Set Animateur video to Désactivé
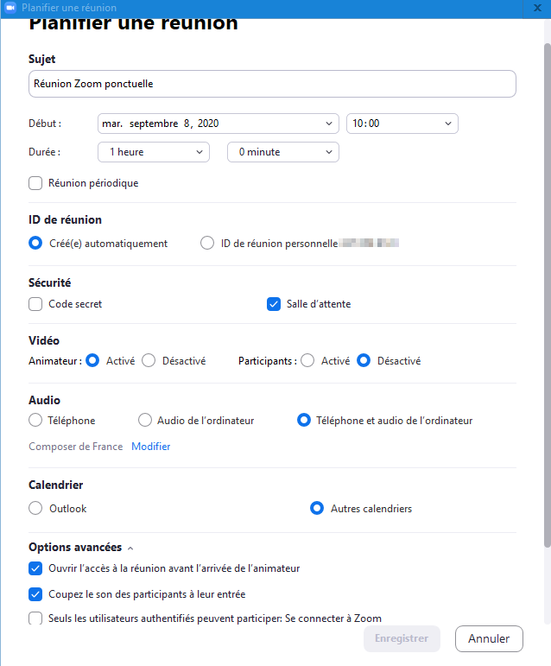The image size is (551, 666). tap(149, 361)
